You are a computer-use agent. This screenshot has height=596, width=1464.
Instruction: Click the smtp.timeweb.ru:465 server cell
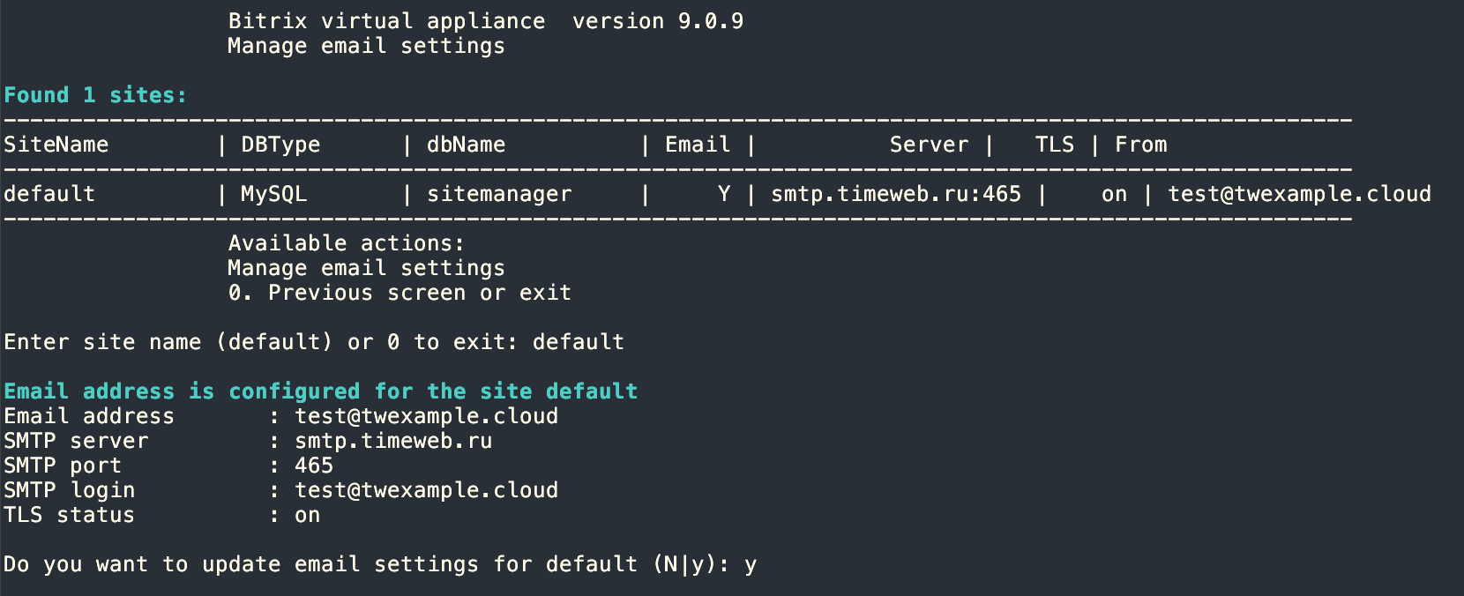coord(896,194)
